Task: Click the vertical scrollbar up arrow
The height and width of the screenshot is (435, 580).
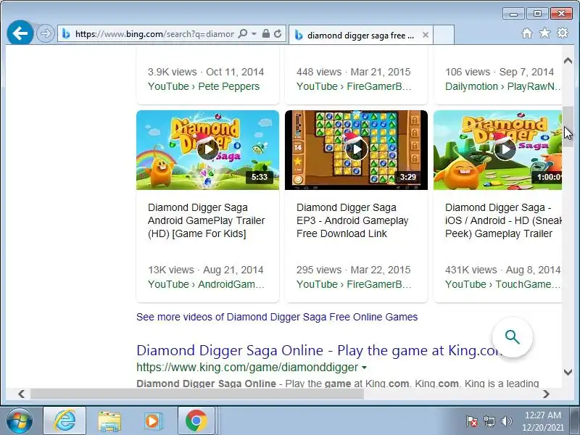Action: coord(568,60)
